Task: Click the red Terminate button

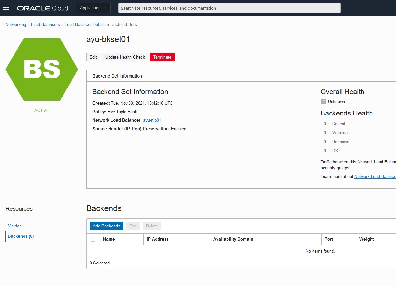Action: tap(162, 57)
